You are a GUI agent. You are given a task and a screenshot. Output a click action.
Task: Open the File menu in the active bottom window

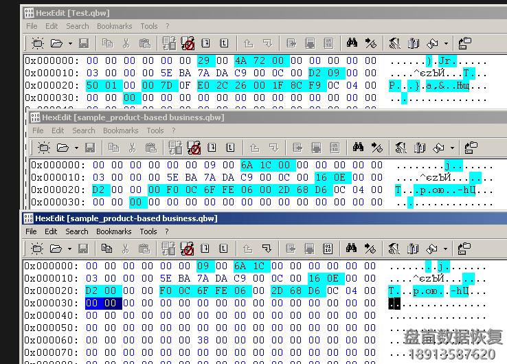[32, 231]
